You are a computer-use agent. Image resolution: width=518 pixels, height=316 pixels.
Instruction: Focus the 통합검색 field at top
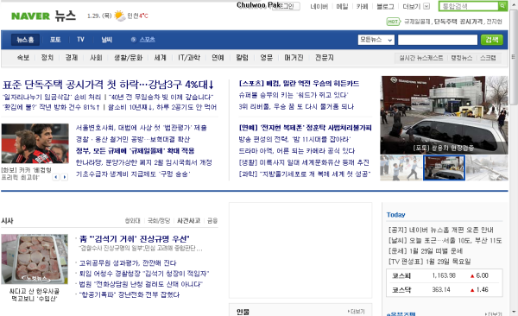click(x=469, y=6)
